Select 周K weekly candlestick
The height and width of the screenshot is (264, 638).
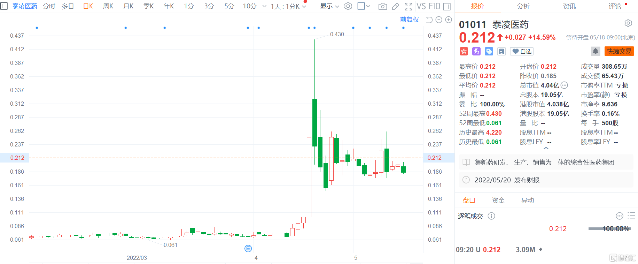pyautogui.click(x=108, y=6)
